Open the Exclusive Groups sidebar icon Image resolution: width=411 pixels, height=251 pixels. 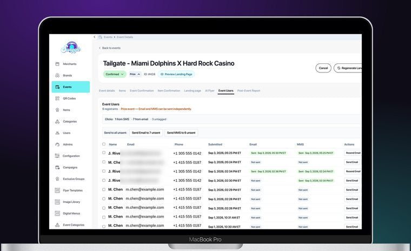pos(57,179)
